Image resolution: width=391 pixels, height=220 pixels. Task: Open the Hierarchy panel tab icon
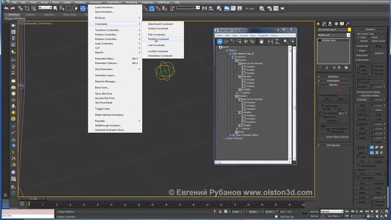click(x=330, y=24)
